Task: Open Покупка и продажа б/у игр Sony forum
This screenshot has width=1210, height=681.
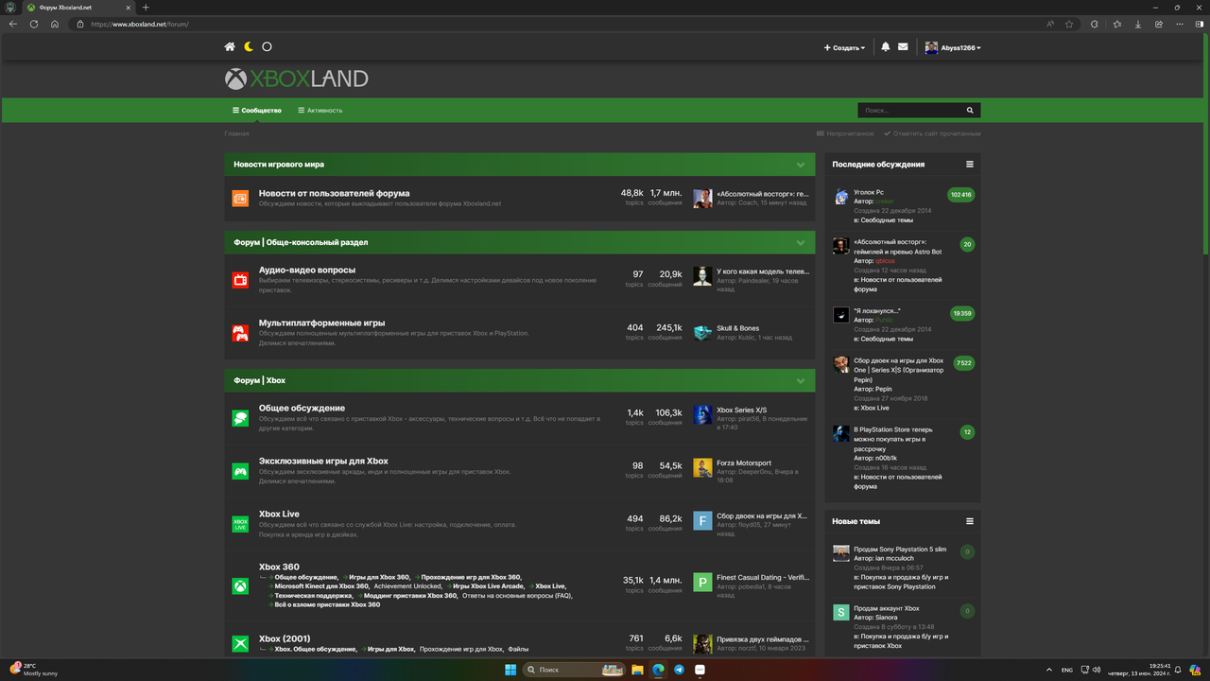Action: 903,582
